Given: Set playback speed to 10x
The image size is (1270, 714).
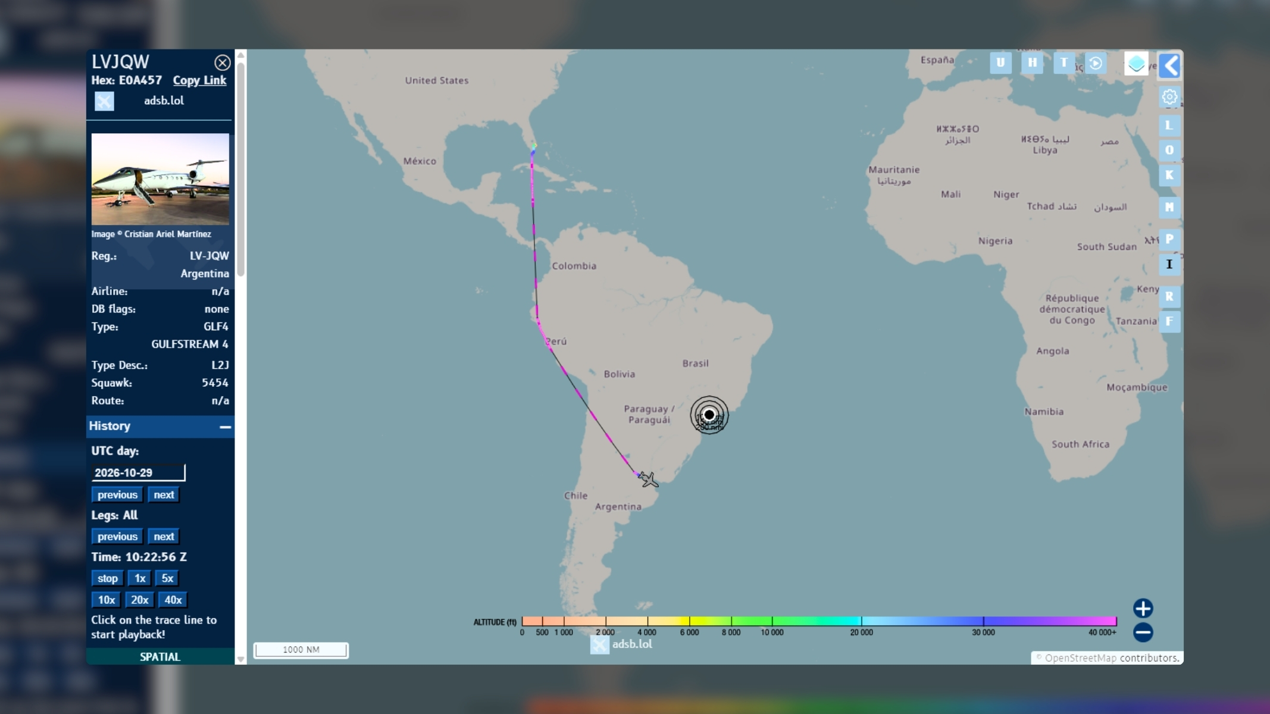Looking at the screenshot, I should coord(107,600).
